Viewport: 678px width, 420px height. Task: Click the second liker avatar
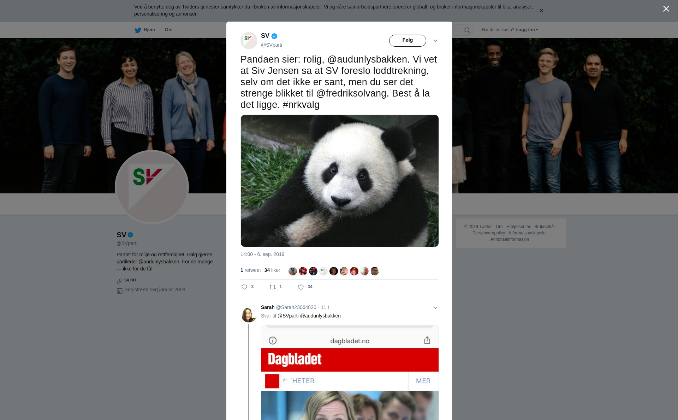[303, 271]
